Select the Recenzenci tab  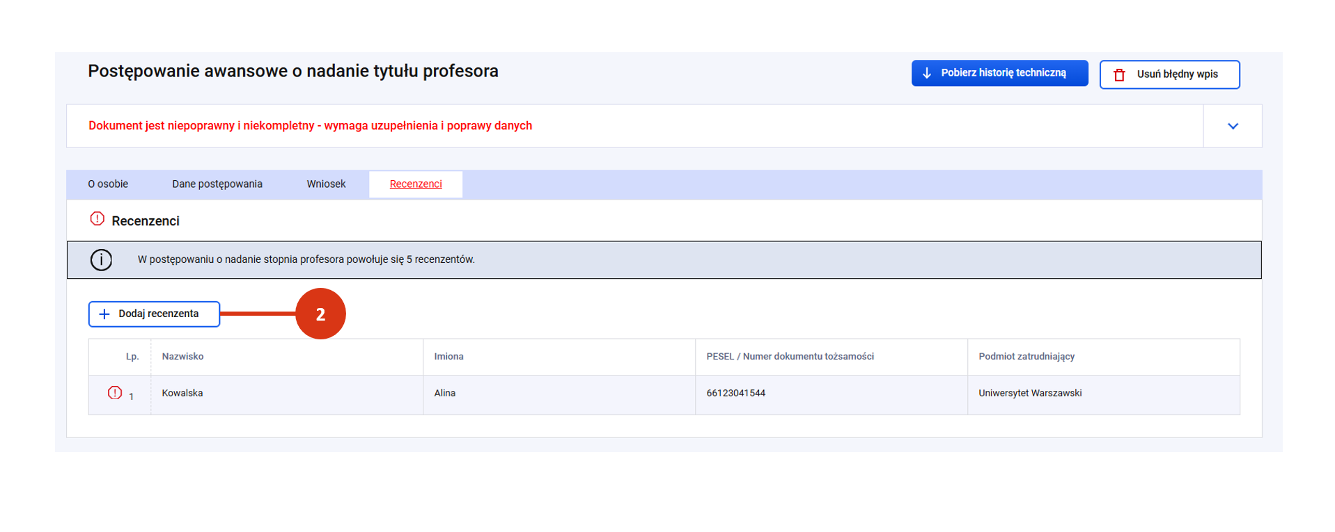(x=416, y=184)
